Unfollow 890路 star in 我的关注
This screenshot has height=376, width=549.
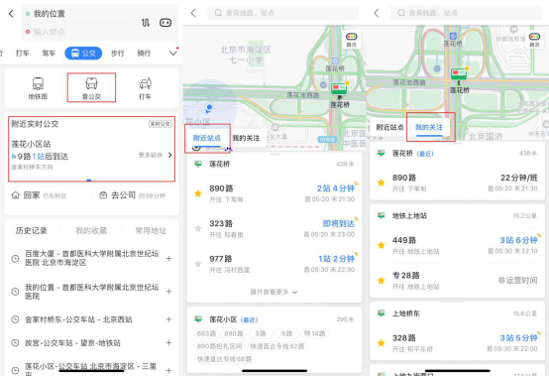pyautogui.click(x=382, y=183)
